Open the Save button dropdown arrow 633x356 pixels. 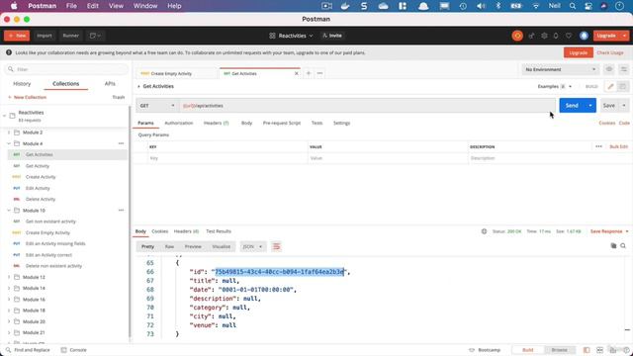click(x=624, y=106)
